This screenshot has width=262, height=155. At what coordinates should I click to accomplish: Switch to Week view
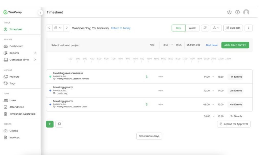(192, 28)
